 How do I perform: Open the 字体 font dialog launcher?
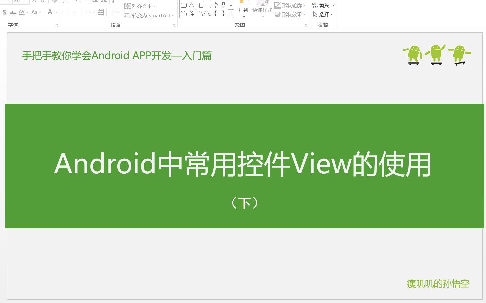(57, 25)
